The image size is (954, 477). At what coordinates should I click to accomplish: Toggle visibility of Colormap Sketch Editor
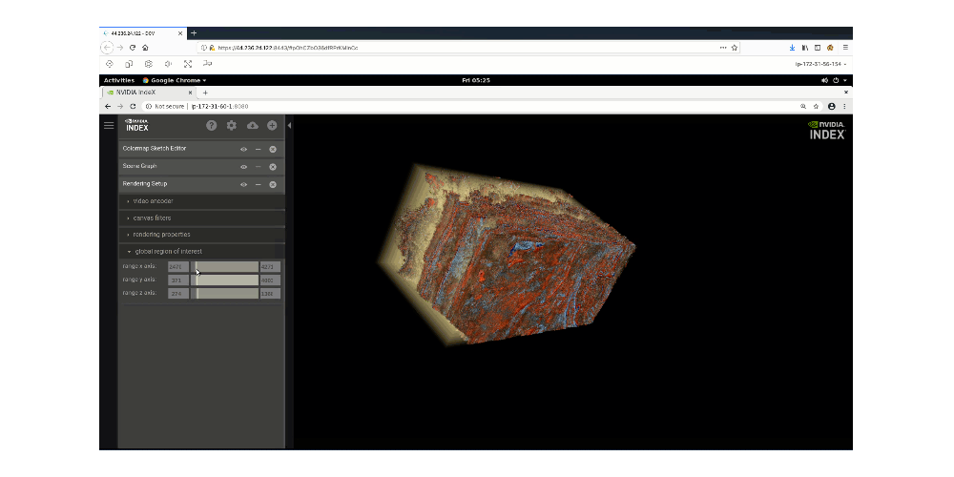pos(244,149)
